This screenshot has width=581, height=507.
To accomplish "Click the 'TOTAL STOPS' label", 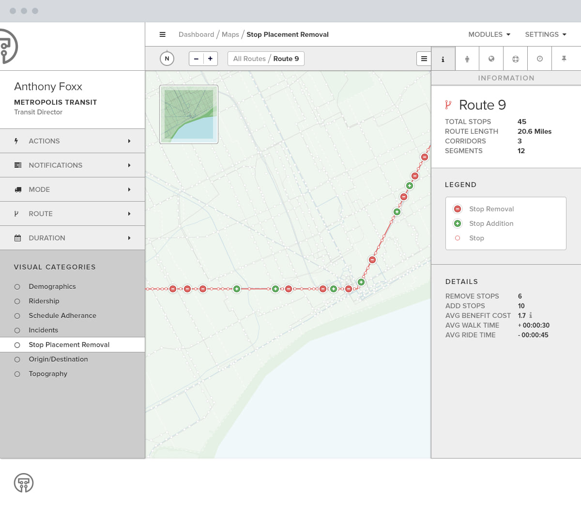I will (x=468, y=122).
